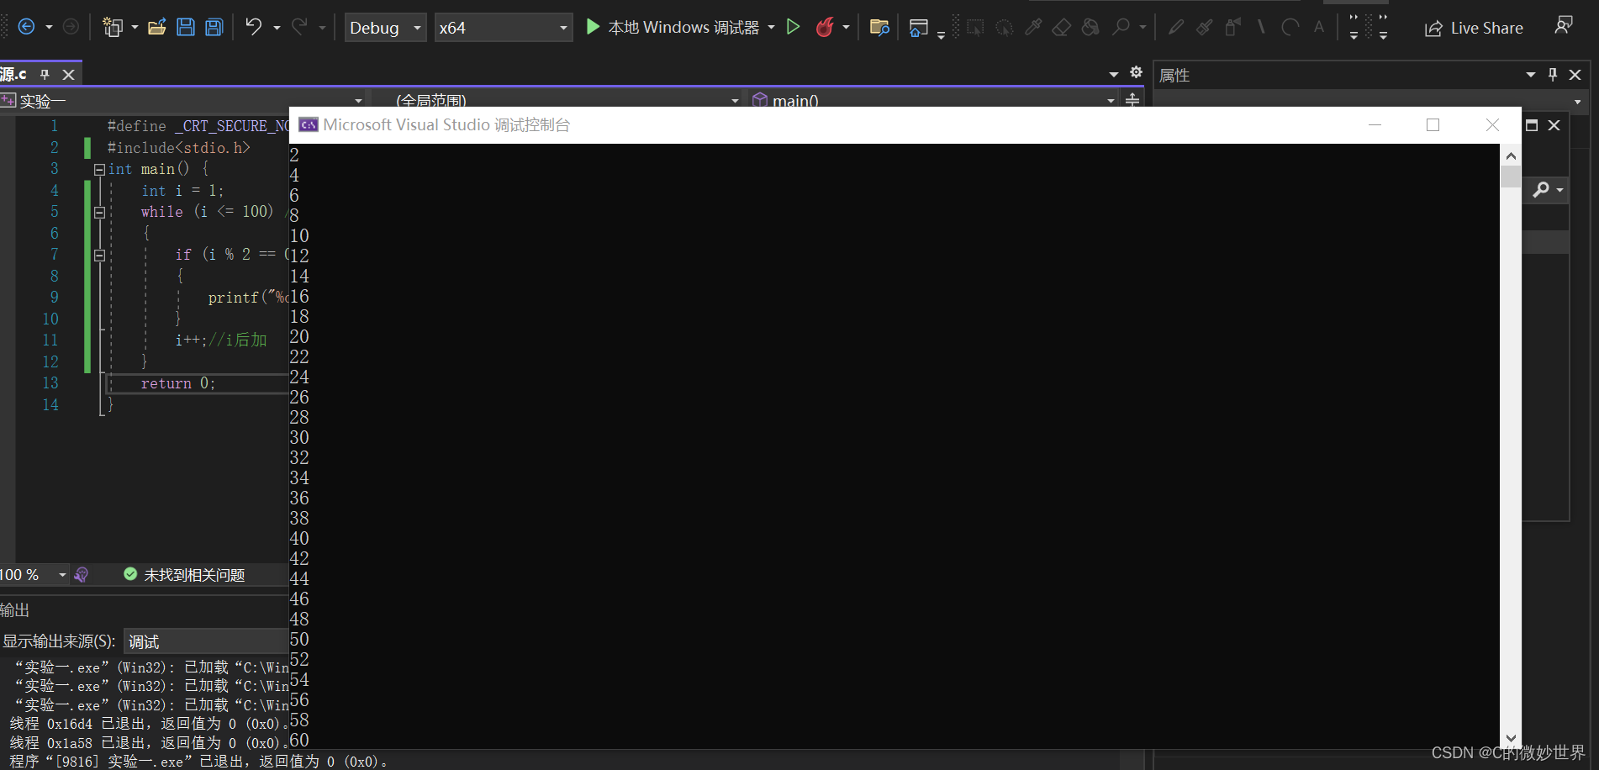This screenshot has width=1599, height=770.
Task: Select the Fill bucket tool
Action: click(1090, 27)
